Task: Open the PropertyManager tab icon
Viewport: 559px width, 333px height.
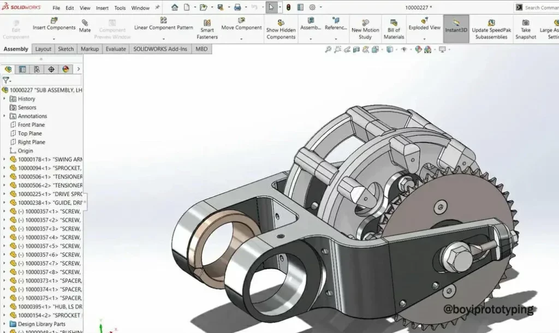Action: 22,69
